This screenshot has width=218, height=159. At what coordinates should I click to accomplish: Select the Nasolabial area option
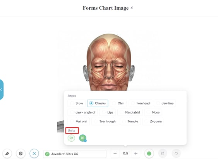tap(130, 112)
